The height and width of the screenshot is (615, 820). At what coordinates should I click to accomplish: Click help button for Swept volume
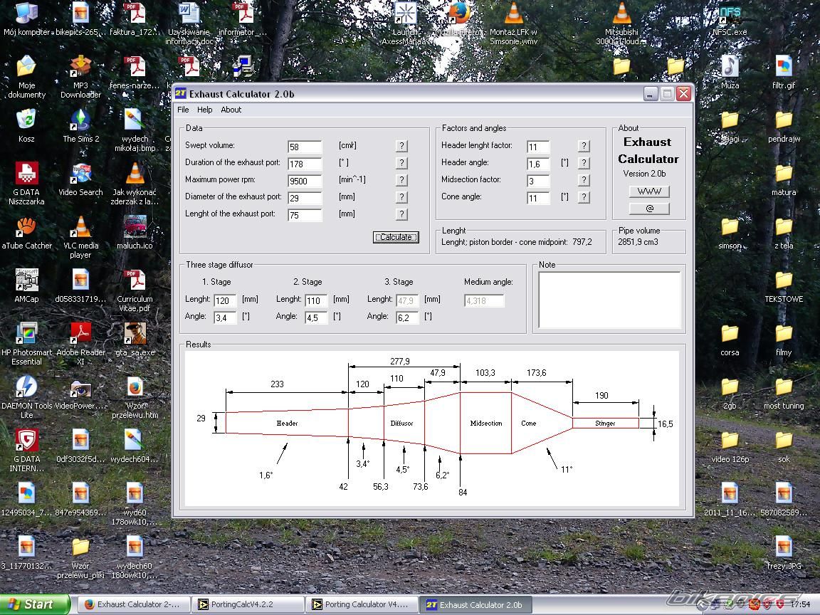click(401, 146)
